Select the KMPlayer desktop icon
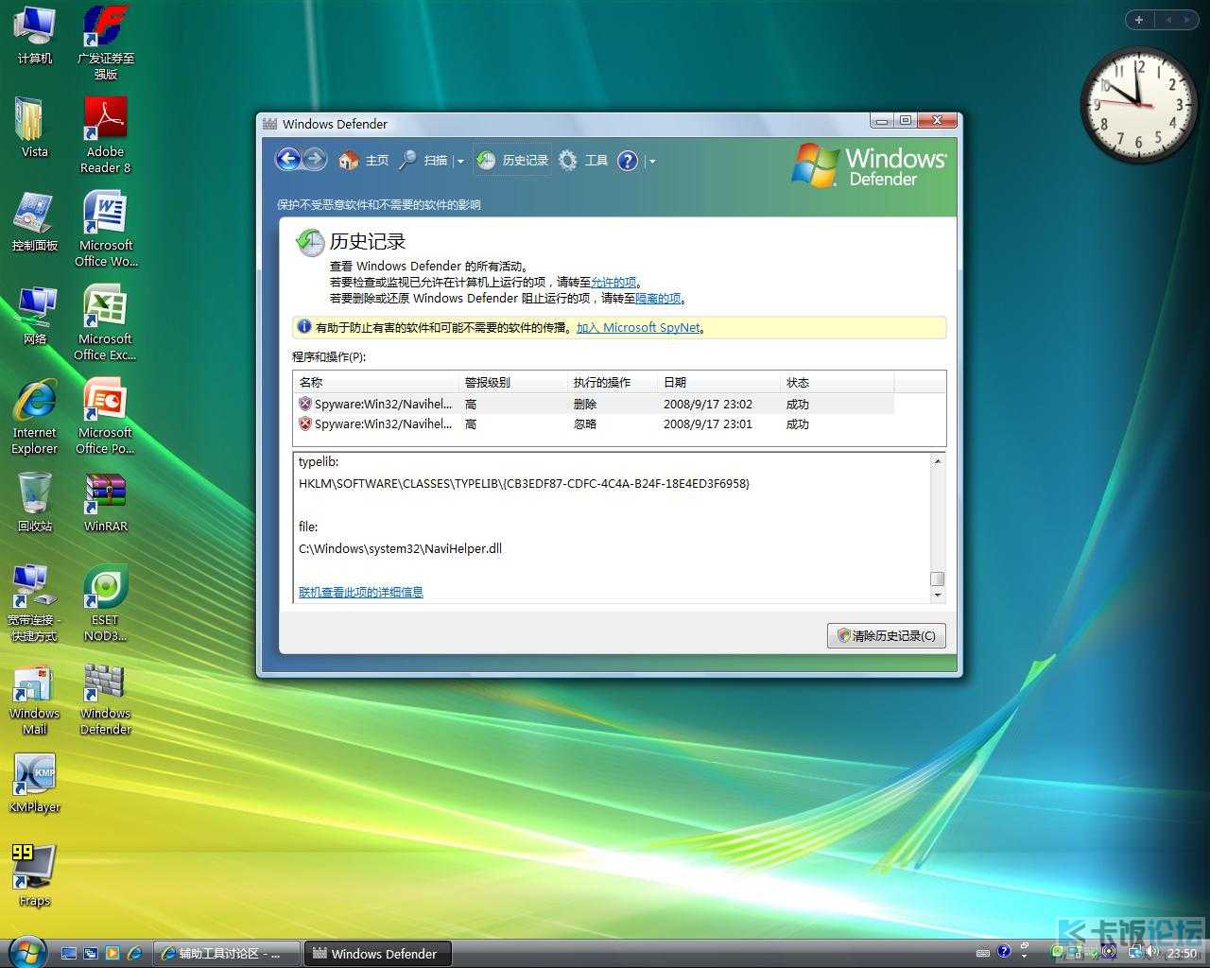This screenshot has height=968, width=1210. [x=35, y=783]
